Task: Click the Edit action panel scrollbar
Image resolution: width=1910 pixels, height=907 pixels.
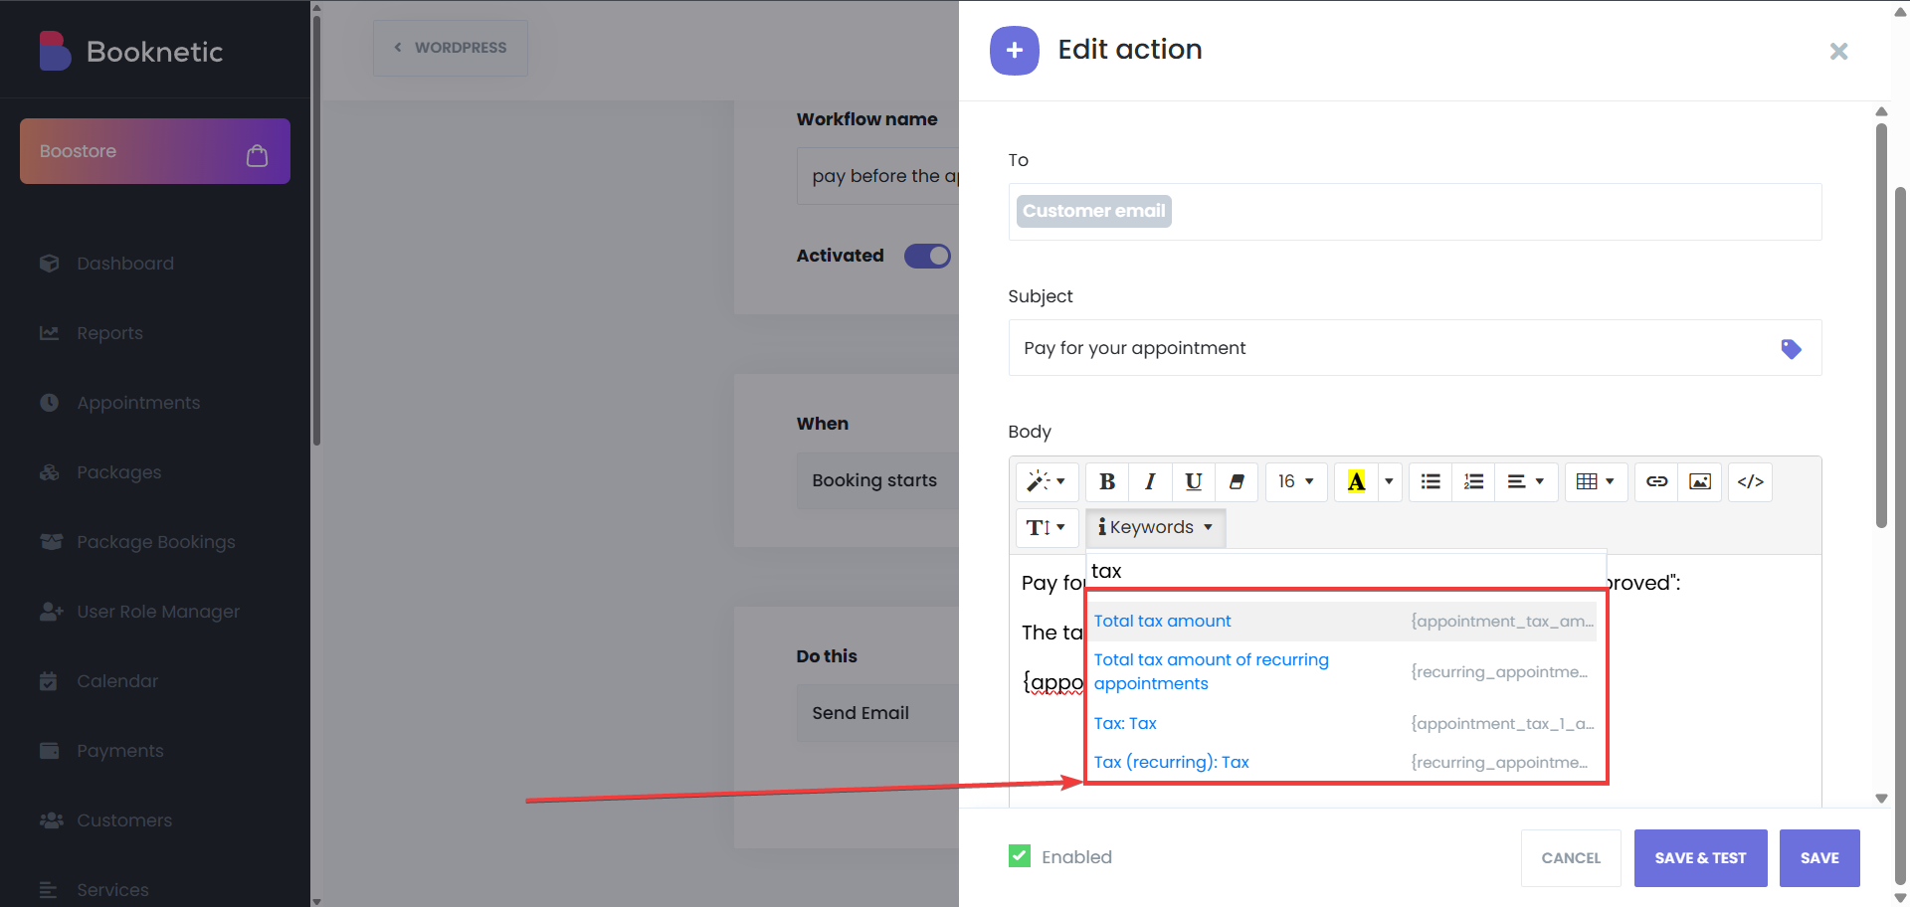Action: point(1881,325)
